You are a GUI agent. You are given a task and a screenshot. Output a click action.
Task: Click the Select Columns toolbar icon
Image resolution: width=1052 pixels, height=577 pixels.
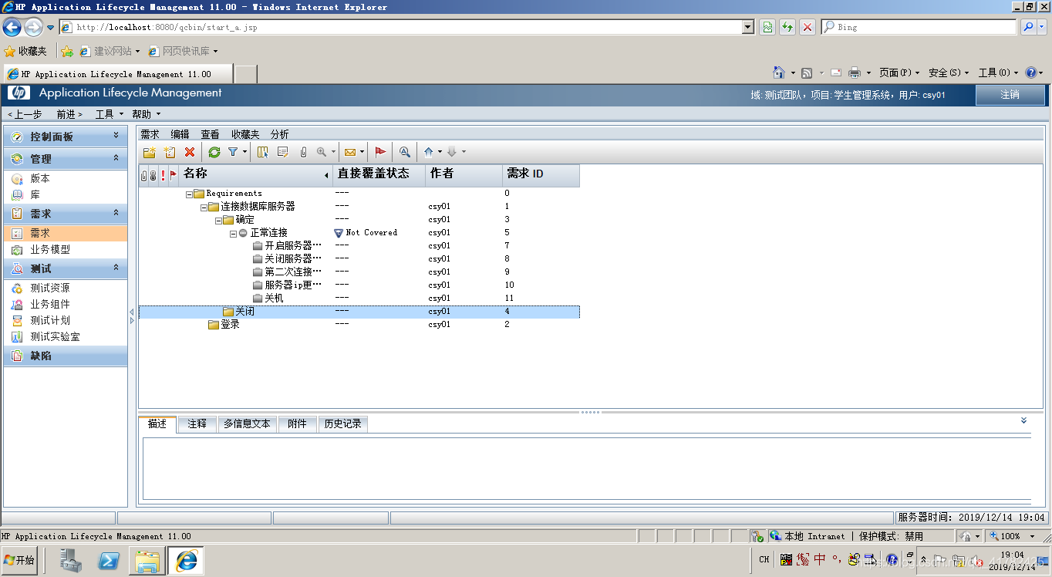(263, 152)
